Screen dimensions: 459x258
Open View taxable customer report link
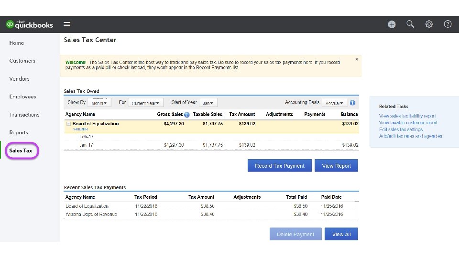tap(408, 123)
